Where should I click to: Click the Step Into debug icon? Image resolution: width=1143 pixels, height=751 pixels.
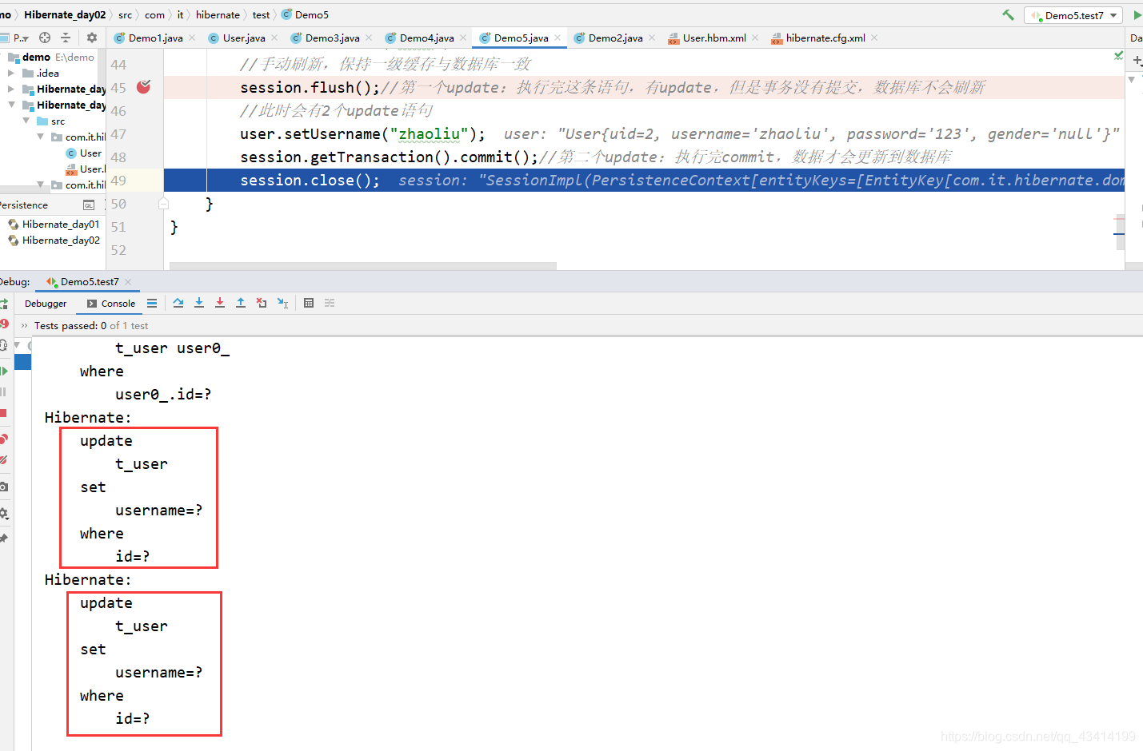point(199,303)
